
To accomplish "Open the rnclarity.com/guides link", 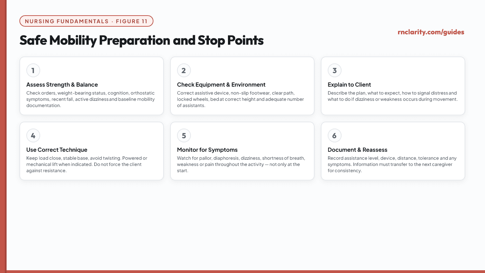I will tap(431, 32).
